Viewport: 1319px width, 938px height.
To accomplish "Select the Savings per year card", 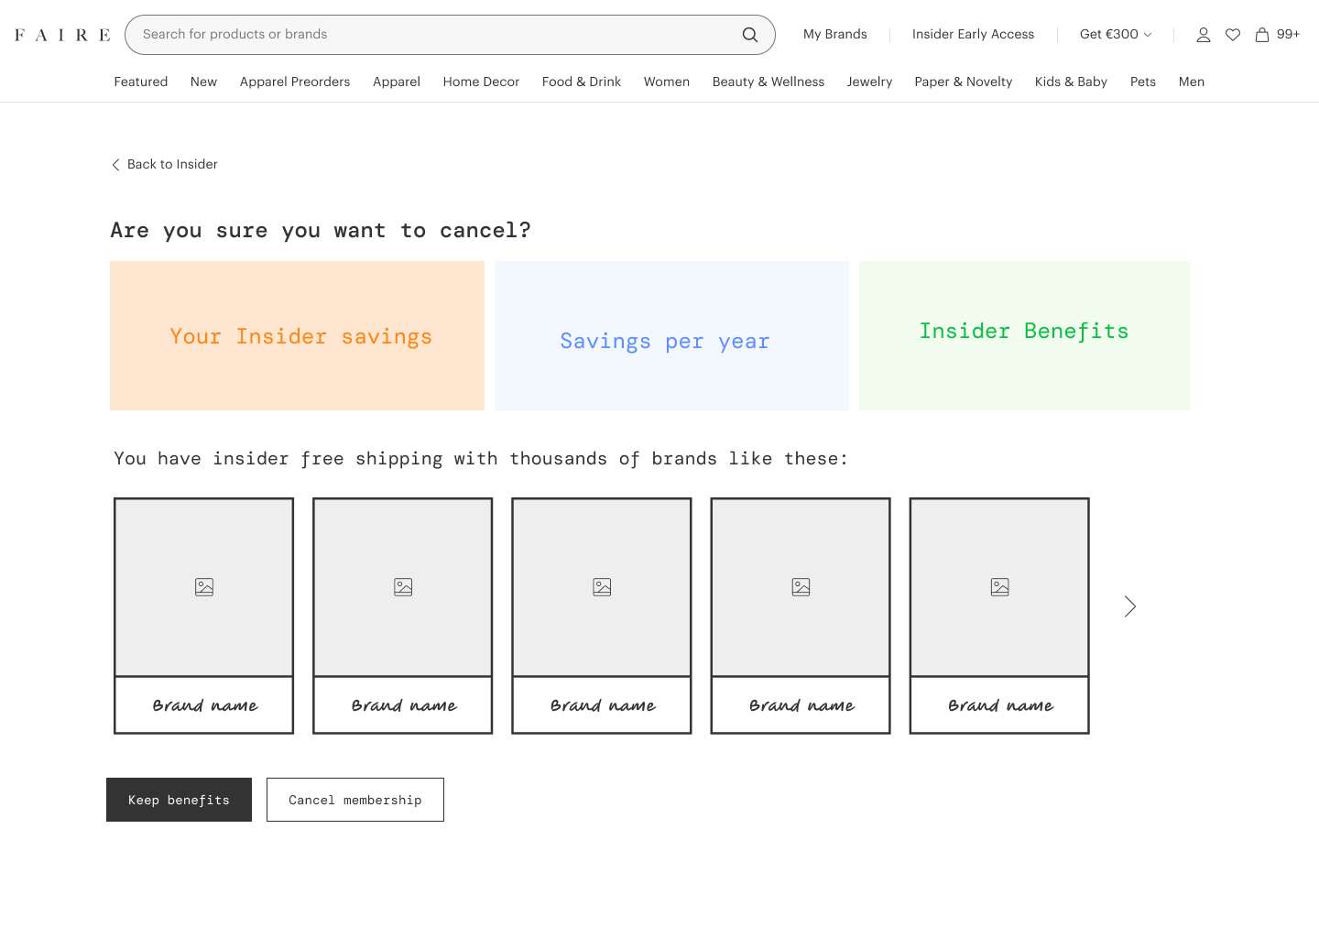I will [671, 336].
